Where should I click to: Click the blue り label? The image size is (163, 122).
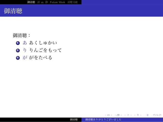click(x=25, y=50)
